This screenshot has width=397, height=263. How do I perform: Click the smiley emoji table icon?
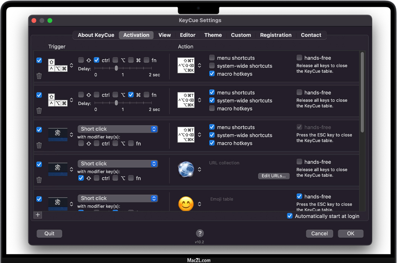coord(186,204)
